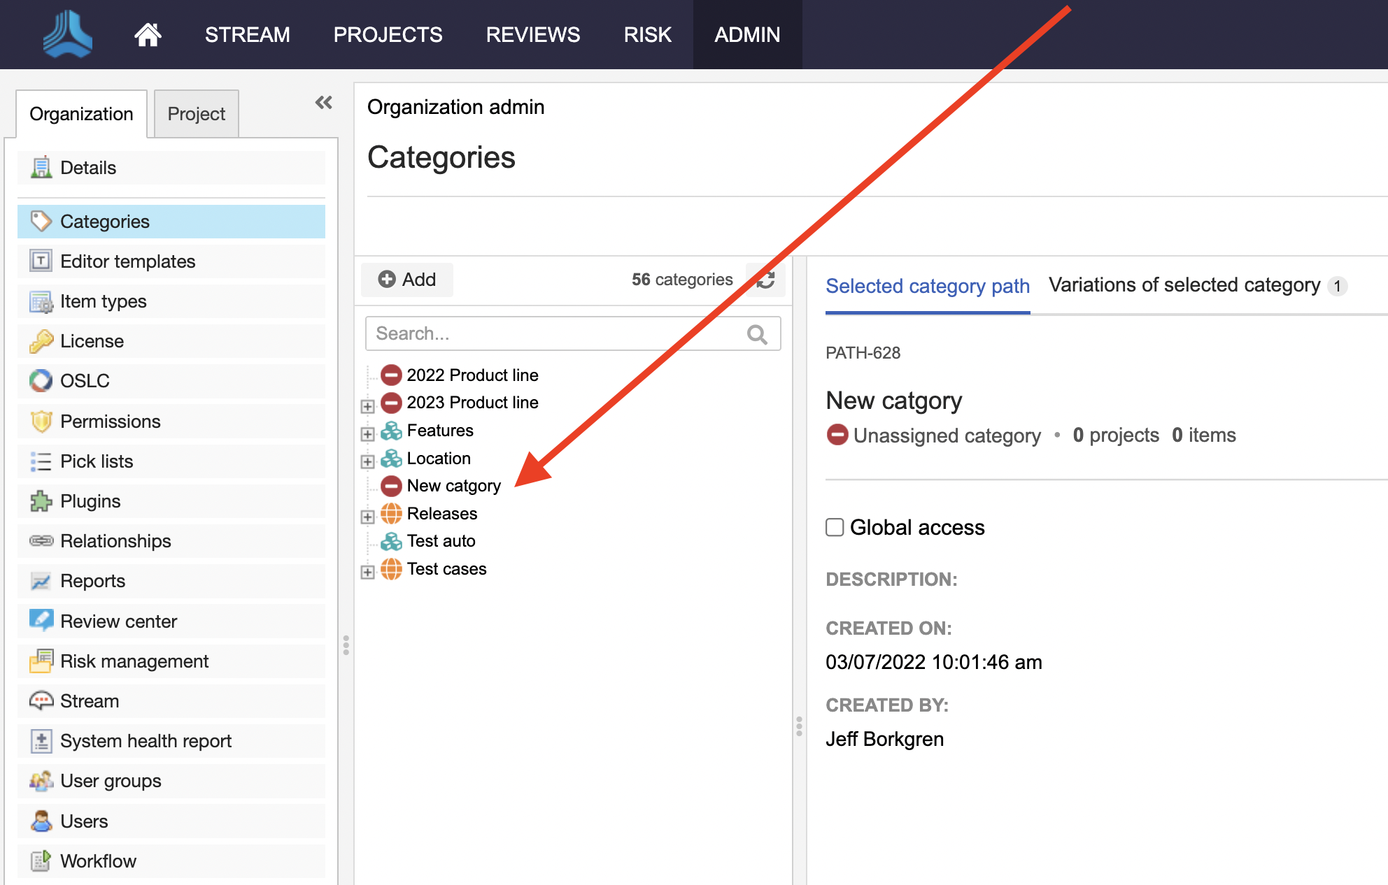
Task: Click the Permissions shield icon
Action: click(x=41, y=422)
